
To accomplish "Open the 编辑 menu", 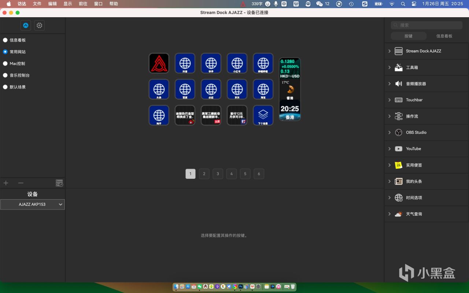I will click(x=52, y=4).
